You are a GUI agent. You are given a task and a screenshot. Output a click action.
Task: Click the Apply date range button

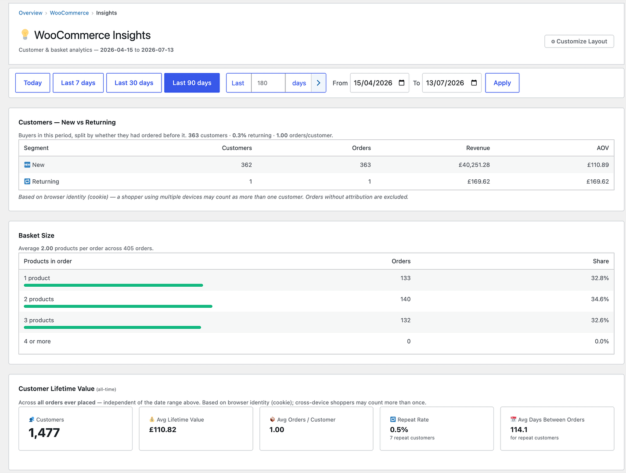coord(502,83)
